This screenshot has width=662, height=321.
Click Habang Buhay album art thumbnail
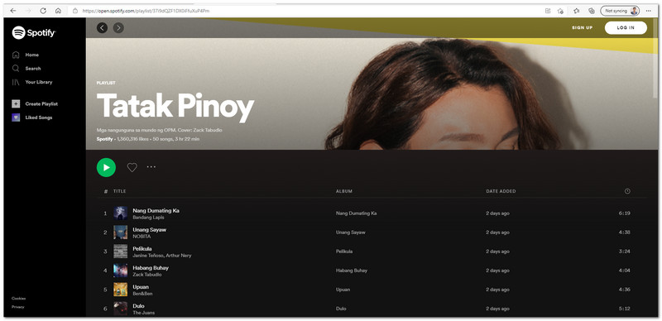120,271
